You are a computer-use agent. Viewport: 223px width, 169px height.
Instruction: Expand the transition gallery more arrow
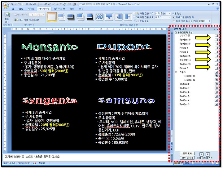tap(134, 20)
